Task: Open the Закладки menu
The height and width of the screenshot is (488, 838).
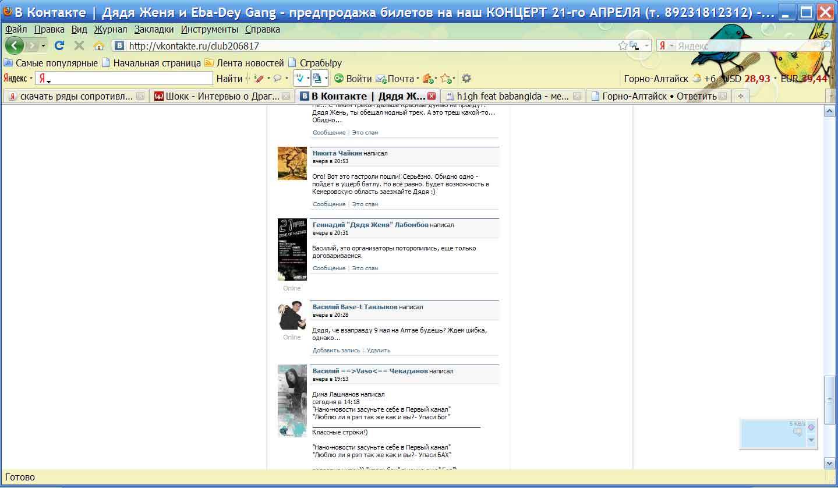Action: pos(154,29)
